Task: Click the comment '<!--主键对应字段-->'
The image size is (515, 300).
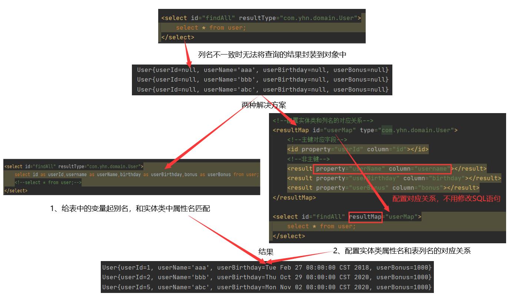Action: point(317,140)
